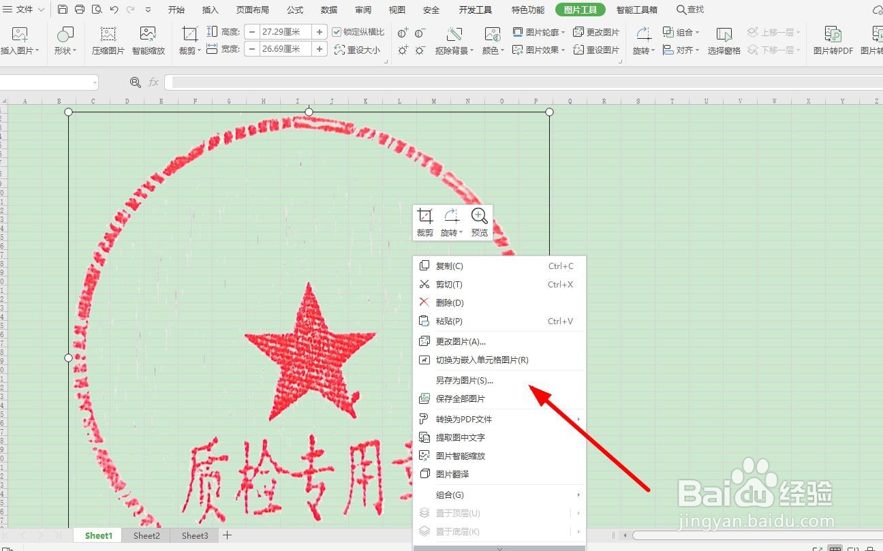Viewport: 883px width, 551px height.
Task: Click the fx insert function icon
Action: [153, 82]
